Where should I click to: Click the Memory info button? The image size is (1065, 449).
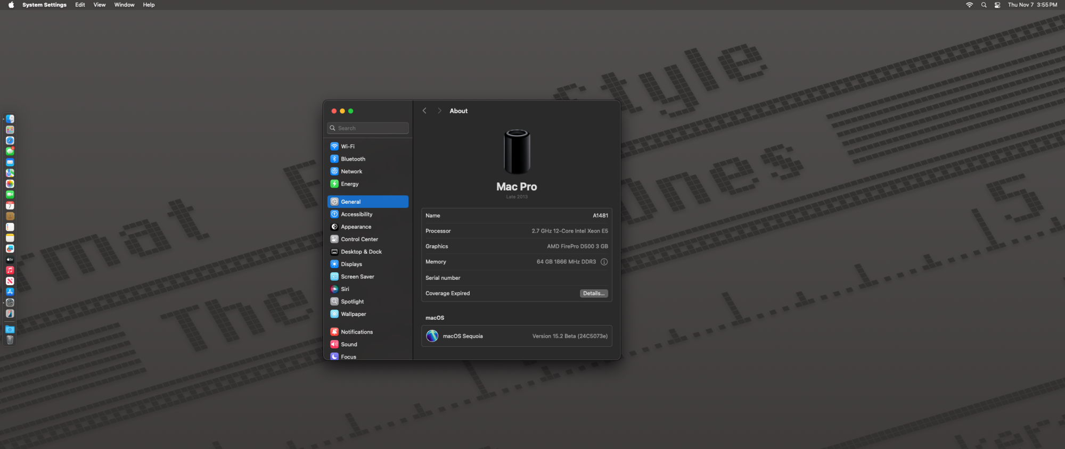pos(604,262)
